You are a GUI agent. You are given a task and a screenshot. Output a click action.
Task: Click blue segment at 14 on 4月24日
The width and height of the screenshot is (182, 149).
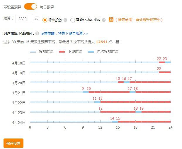coord(115,122)
